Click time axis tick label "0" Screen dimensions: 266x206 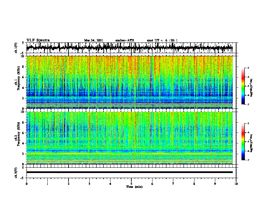click(x=27, y=184)
